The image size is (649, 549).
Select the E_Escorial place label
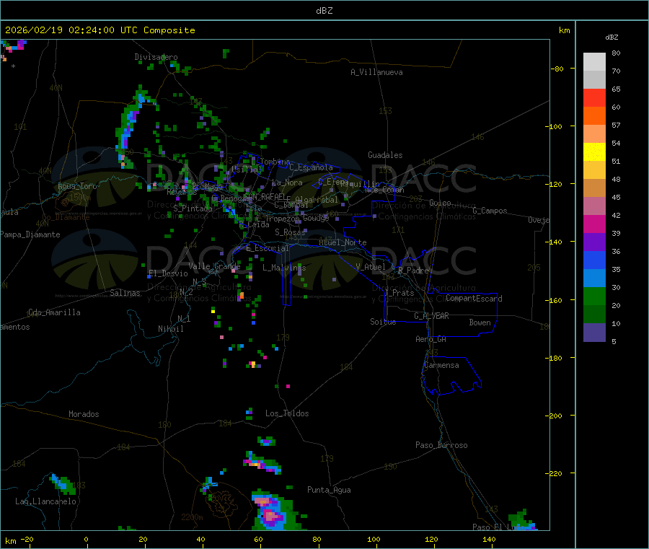coord(268,248)
